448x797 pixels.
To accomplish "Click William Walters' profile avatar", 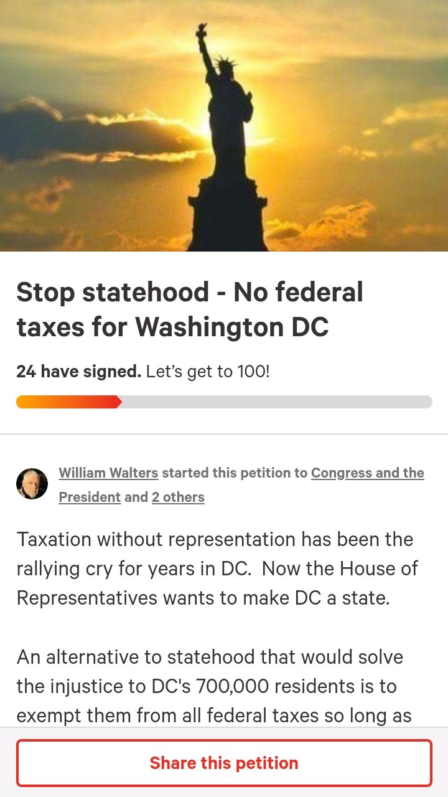I will click(x=32, y=484).
